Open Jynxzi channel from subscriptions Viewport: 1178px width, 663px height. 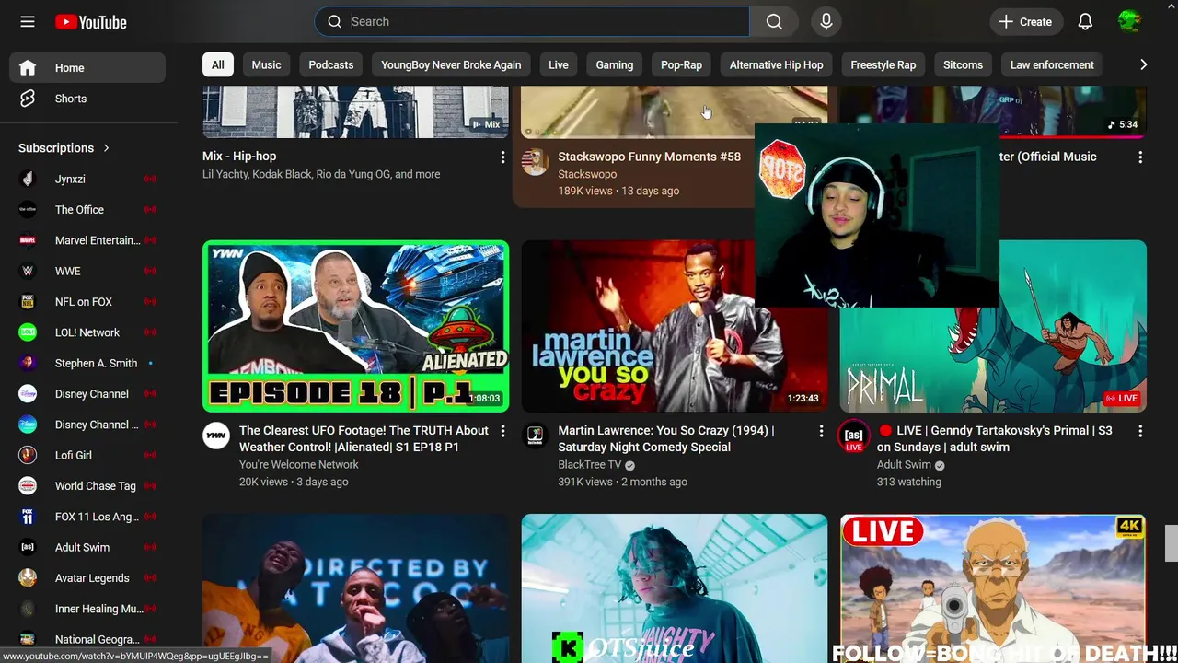(87, 179)
